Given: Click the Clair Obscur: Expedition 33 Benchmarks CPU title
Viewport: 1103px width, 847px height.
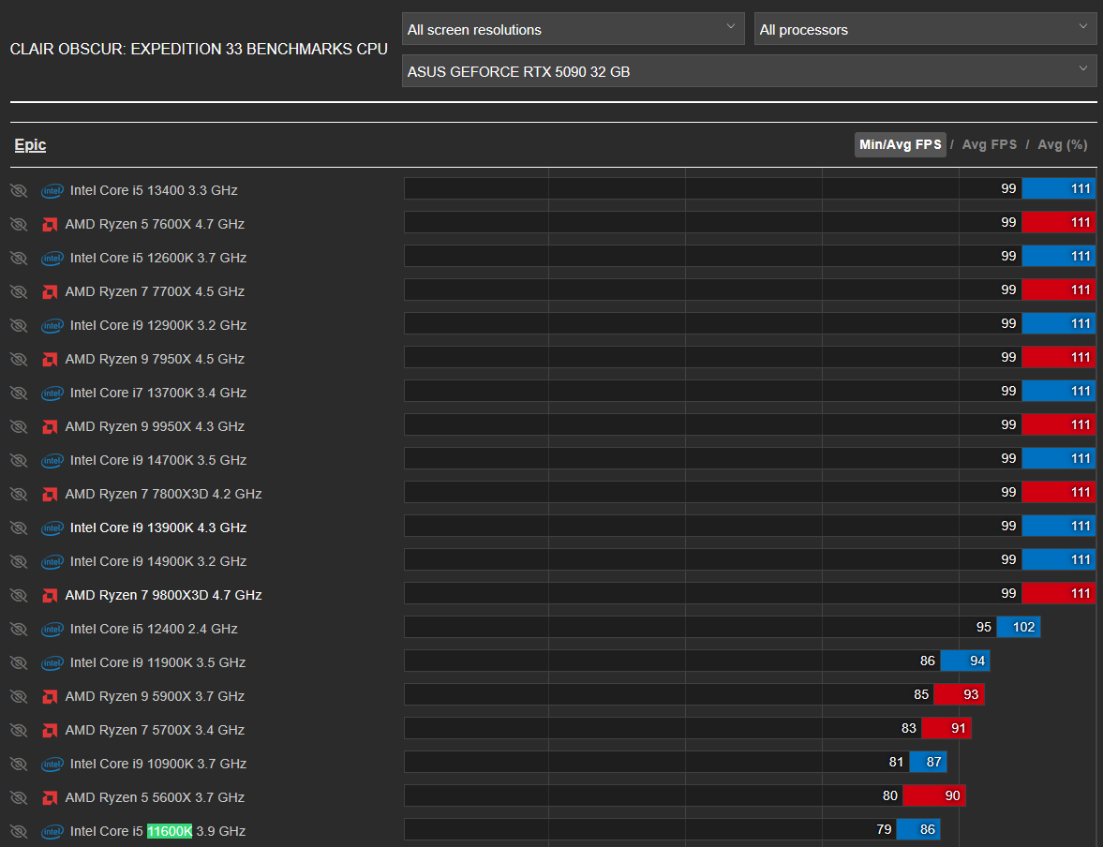Looking at the screenshot, I should click(x=199, y=50).
